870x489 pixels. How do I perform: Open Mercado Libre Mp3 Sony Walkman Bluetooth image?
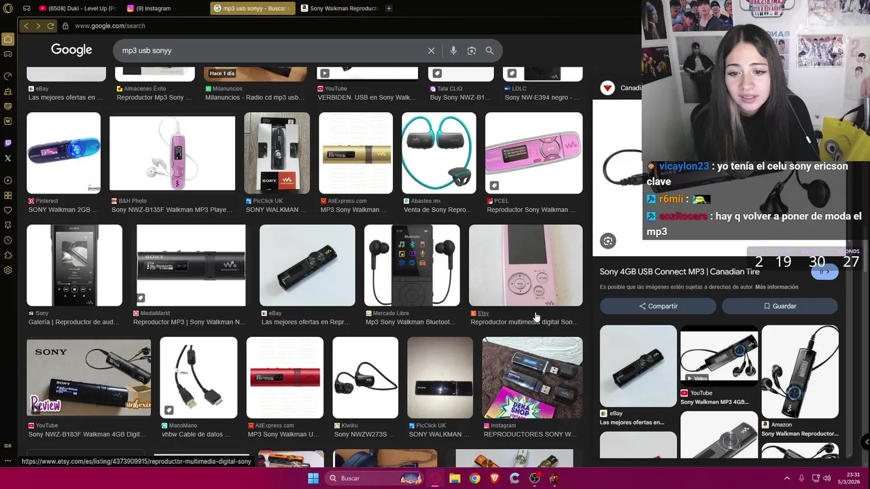(x=412, y=266)
